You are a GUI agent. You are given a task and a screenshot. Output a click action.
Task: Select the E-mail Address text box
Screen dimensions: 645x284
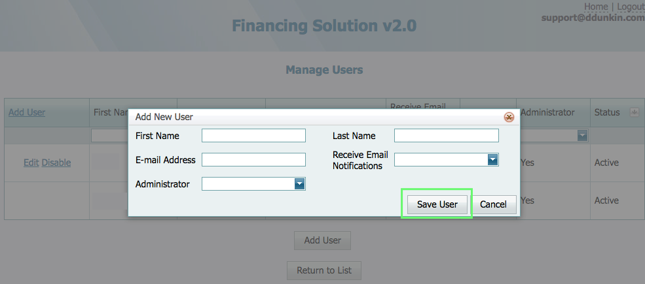(x=253, y=160)
